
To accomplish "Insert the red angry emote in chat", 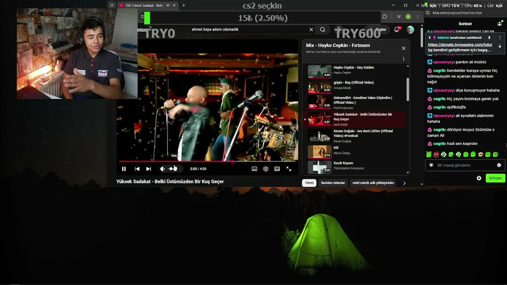I will click(x=436, y=154).
